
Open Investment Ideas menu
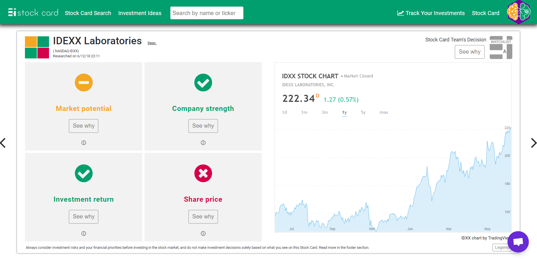140,13
